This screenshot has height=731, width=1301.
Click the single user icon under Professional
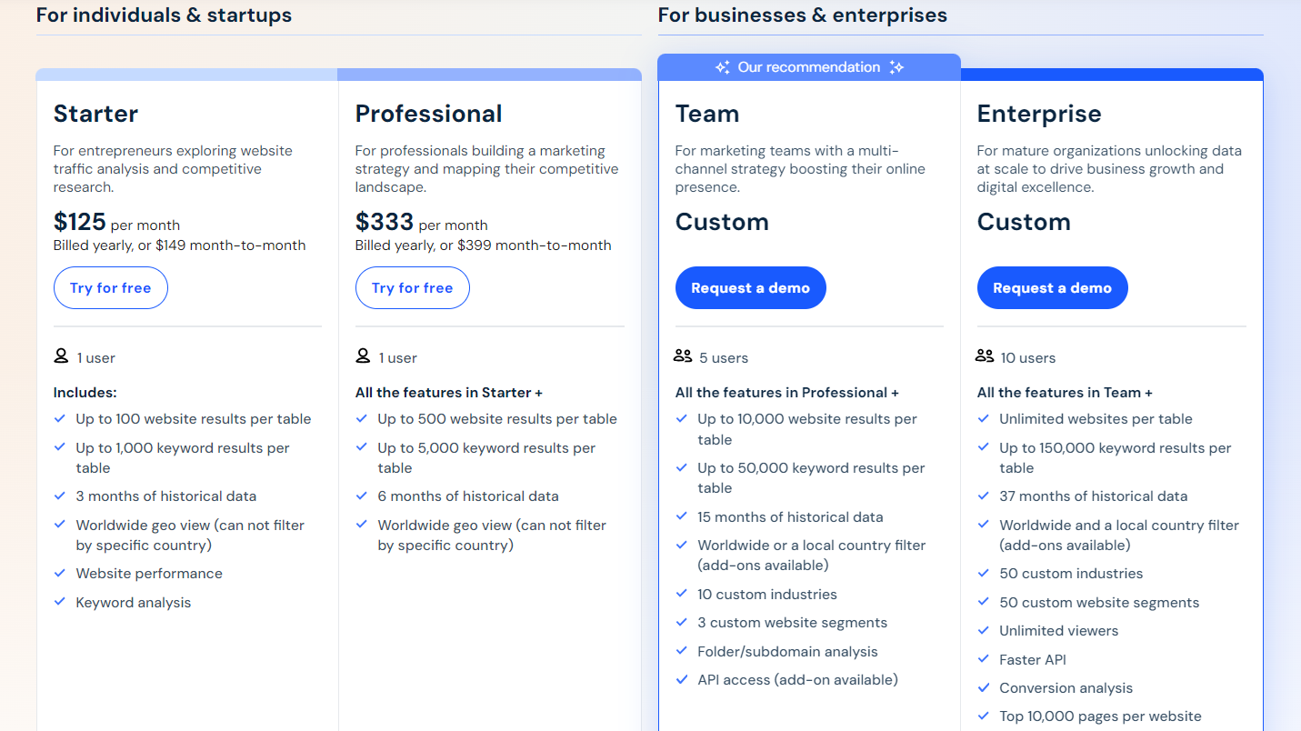click(x=363, y=356)
